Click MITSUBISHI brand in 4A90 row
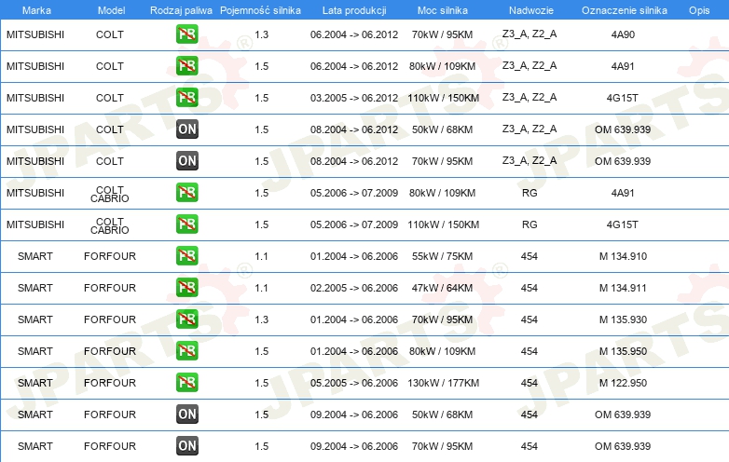This screenshot has height=462, width=729. click(35, 34)
